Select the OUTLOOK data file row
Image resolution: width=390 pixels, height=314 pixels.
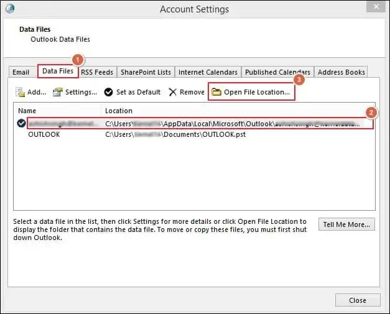[x=44, y=134]
